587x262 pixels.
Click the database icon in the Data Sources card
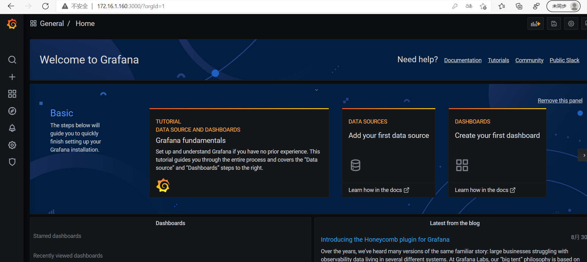355,165
